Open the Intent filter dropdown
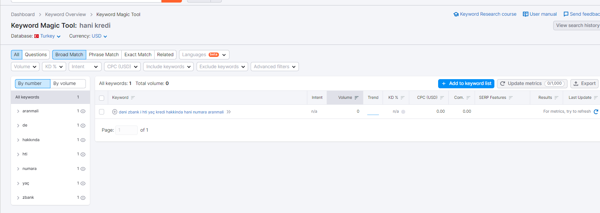This screenshot has height=213, width=600. pos(85,67)
